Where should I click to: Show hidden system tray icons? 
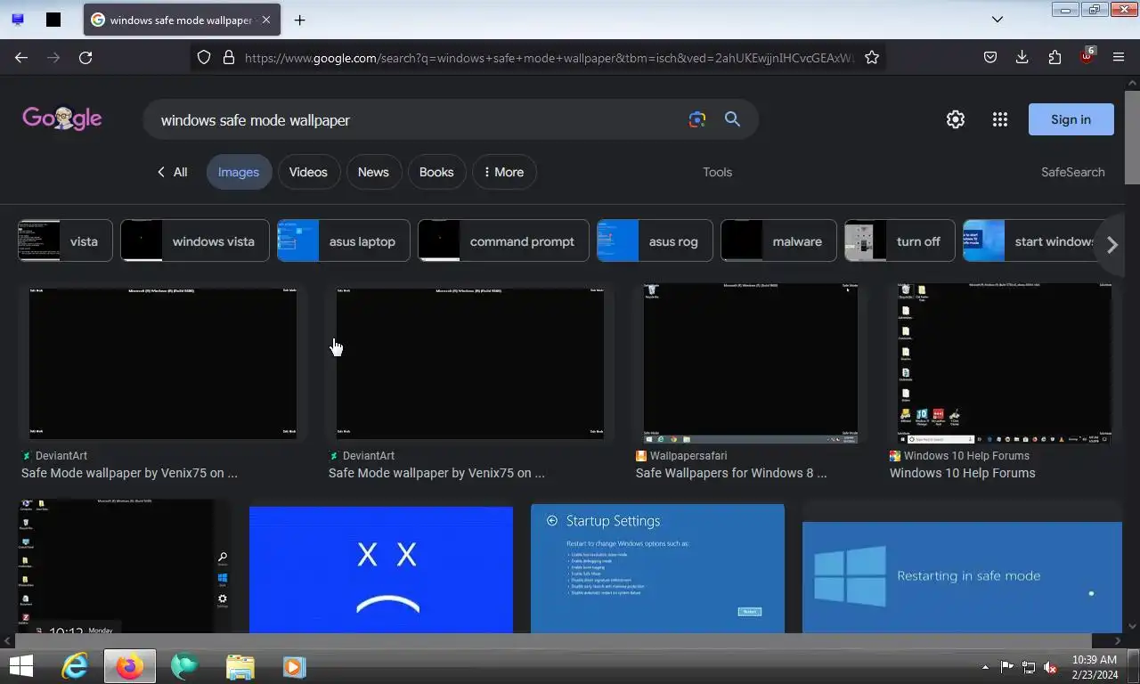point(985,667)
